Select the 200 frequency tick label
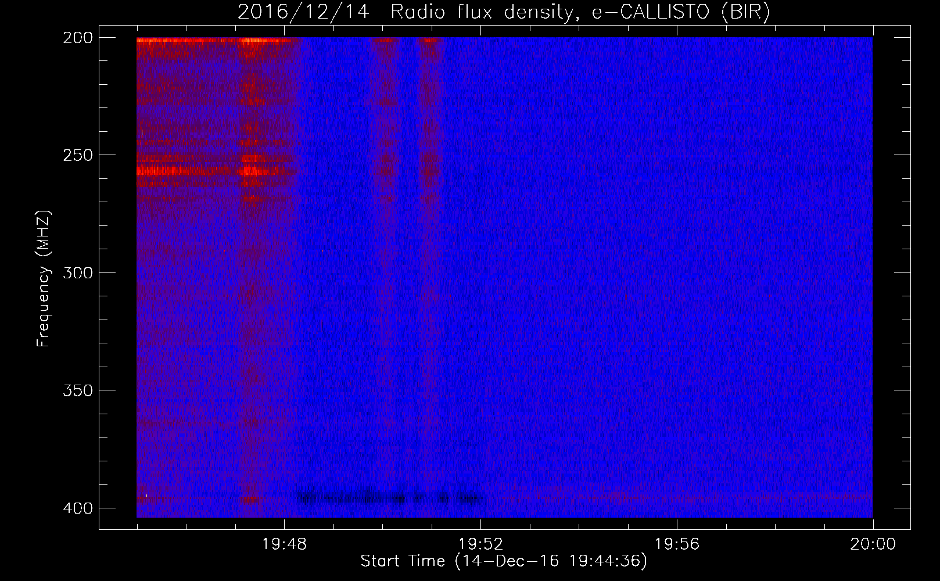Image resolution: width=940 pixels, height=581 pixels. pos(77,38)
